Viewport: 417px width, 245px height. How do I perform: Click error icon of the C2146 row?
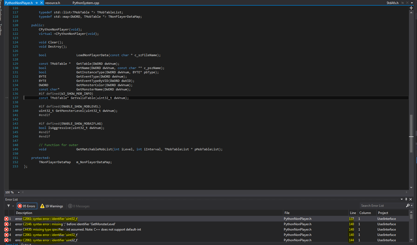tap(6, 224)
